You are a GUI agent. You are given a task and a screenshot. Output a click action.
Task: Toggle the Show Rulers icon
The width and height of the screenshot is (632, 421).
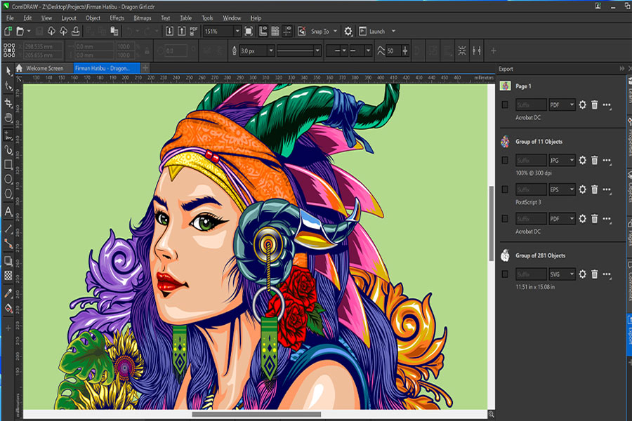(x=263, y=31)
